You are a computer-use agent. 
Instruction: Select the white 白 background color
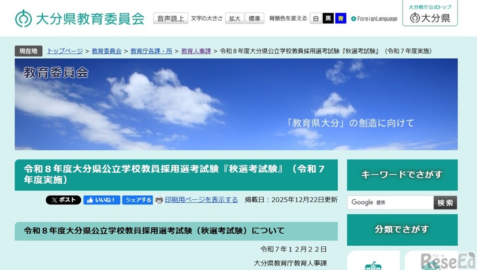(316, 18)
